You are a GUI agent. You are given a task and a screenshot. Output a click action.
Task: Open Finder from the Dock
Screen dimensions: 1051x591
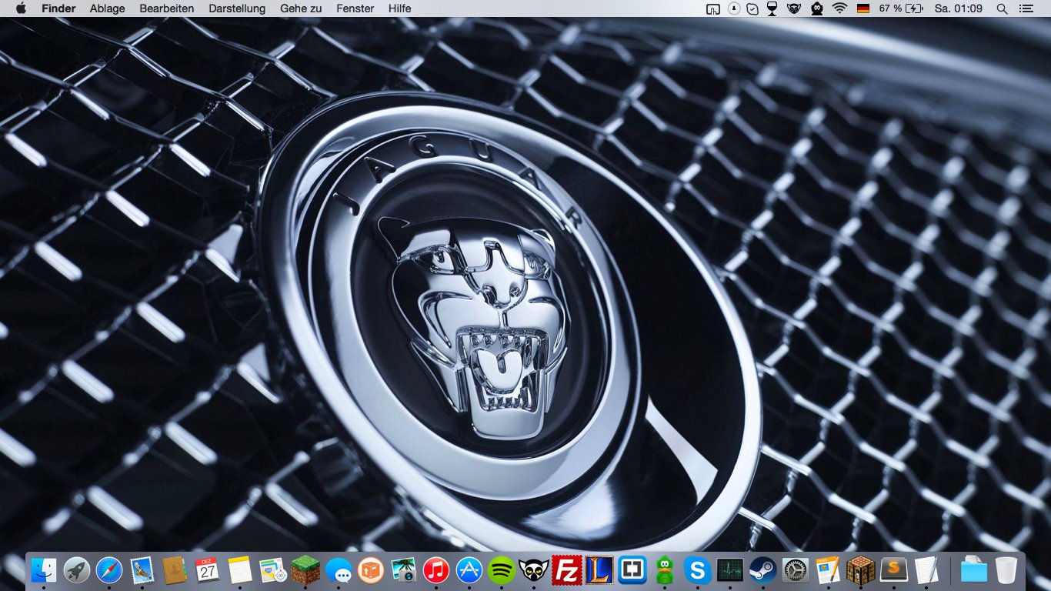pyautogui.click(x=44, y=570)
